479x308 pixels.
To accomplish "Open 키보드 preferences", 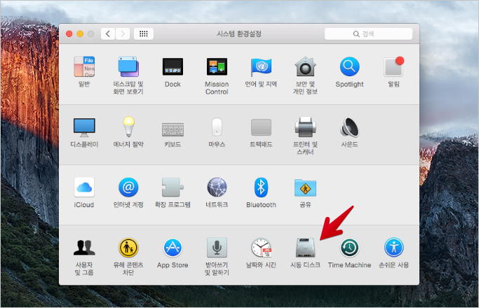I will [173, 129].
